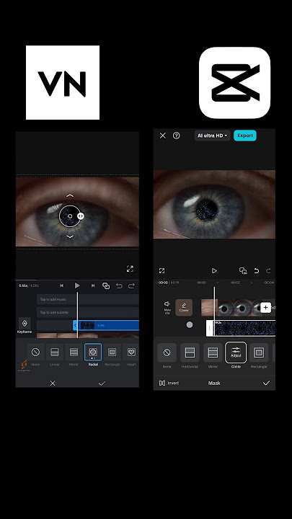This screenshot has width=292, height=519.
Task: Open the Cover editor in CapCut
Action: pos(184,308)
